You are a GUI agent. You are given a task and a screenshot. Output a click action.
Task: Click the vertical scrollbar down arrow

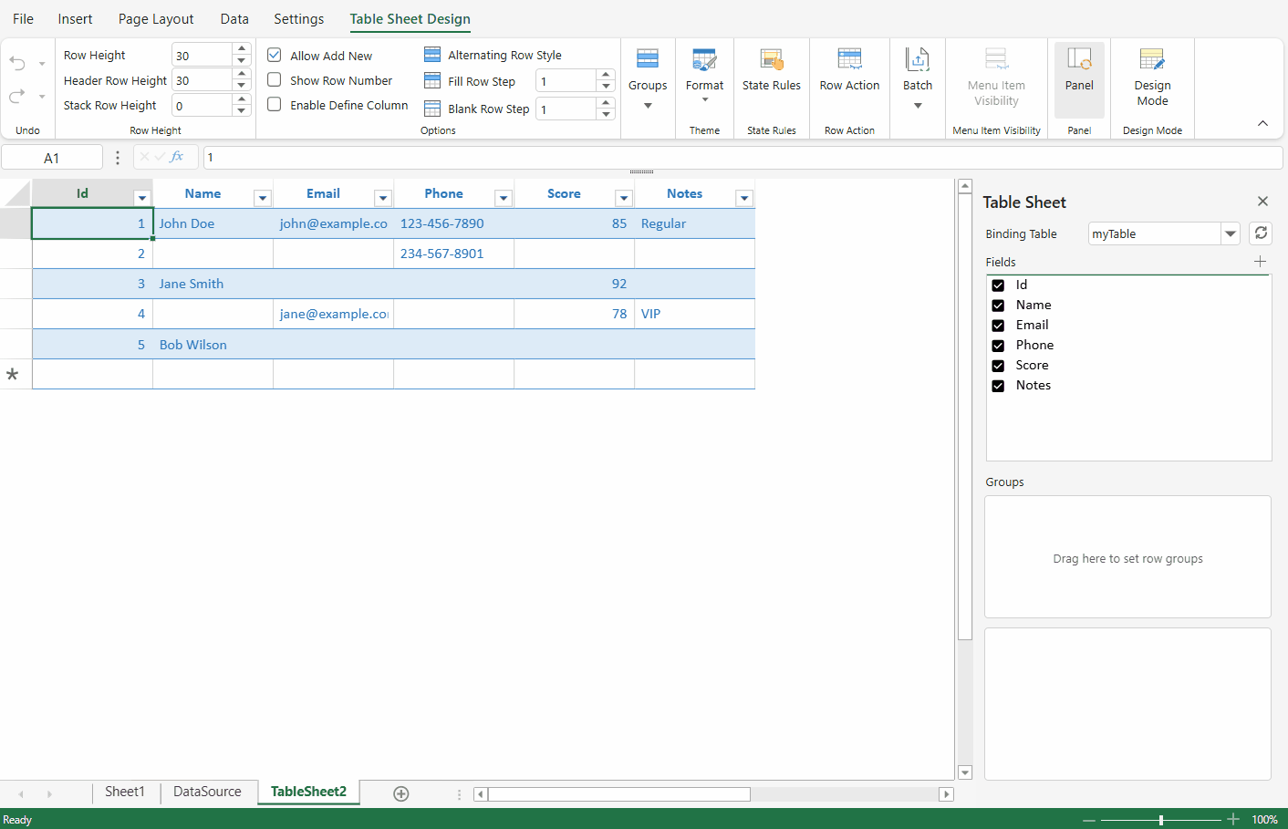965,772
